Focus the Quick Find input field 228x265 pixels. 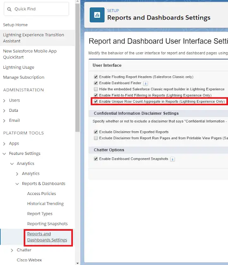(x=36, y=9)
